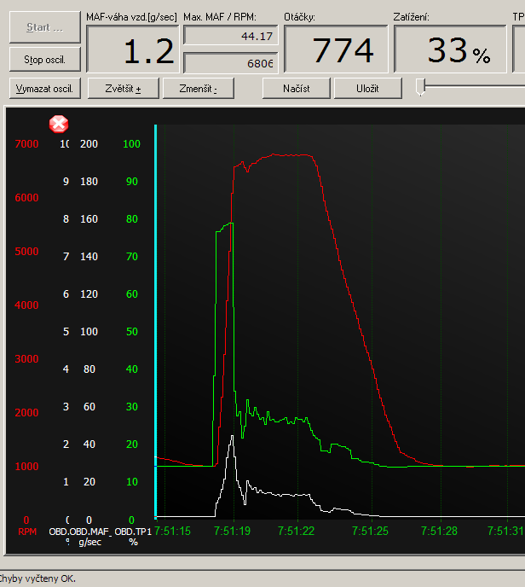This screenshot has width=525, height=587.
Task: Click the slider thumb next to Uložit
Action: click(419, 87)
